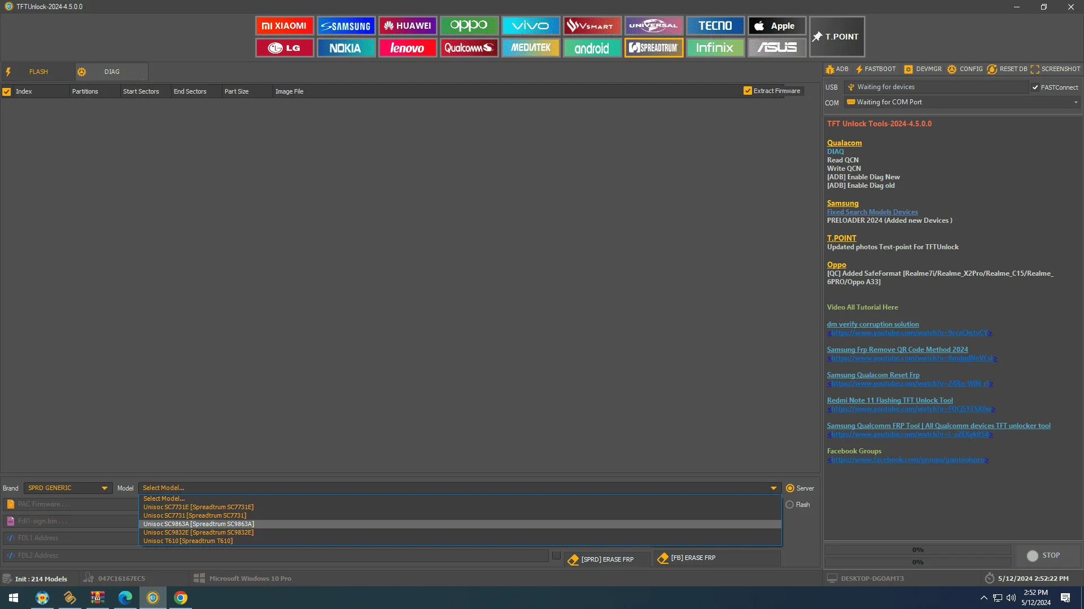
Task: Select the Lenovo brand tile
Action: pyautogui.click(x=408, y=48)
